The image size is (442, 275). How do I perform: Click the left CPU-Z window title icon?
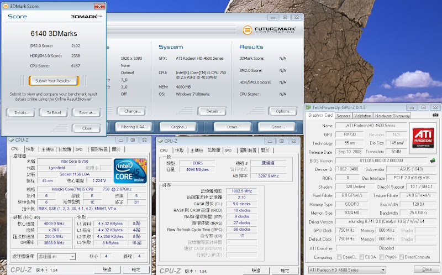[x=11, y=140]
